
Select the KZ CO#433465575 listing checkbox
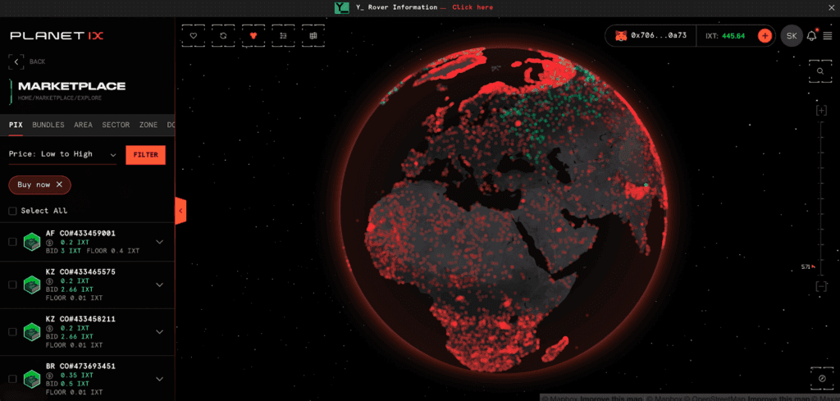point(12,285)
